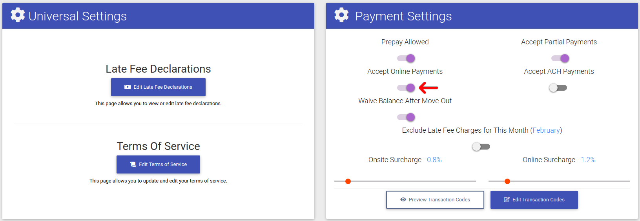Click the Payment Settings gear icon
The image size is (640, 221).
(341, 15)
